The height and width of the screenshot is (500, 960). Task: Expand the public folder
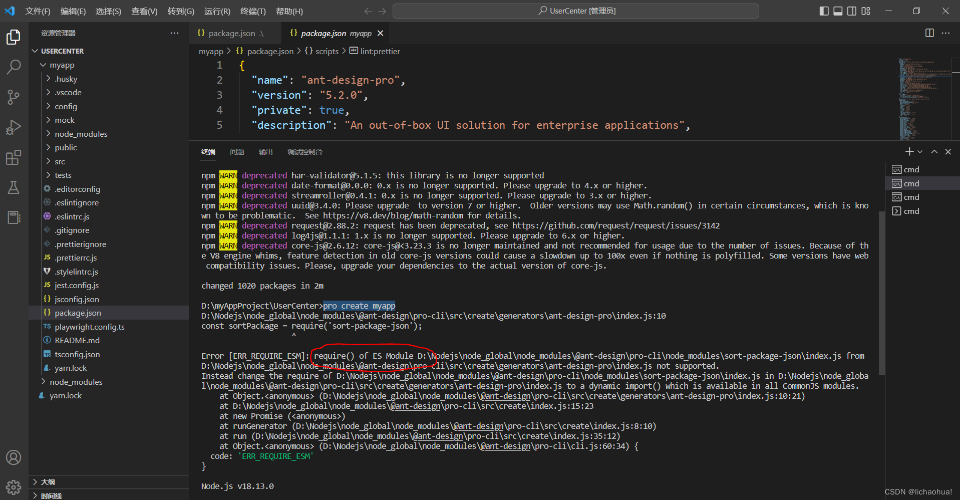[x=109, y=148]
